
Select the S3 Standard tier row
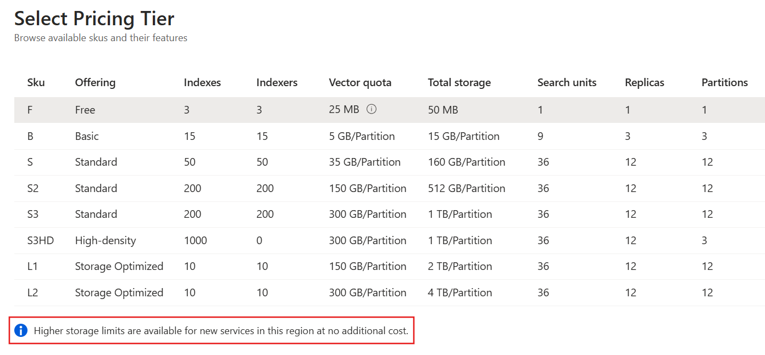tap(96, 214)
